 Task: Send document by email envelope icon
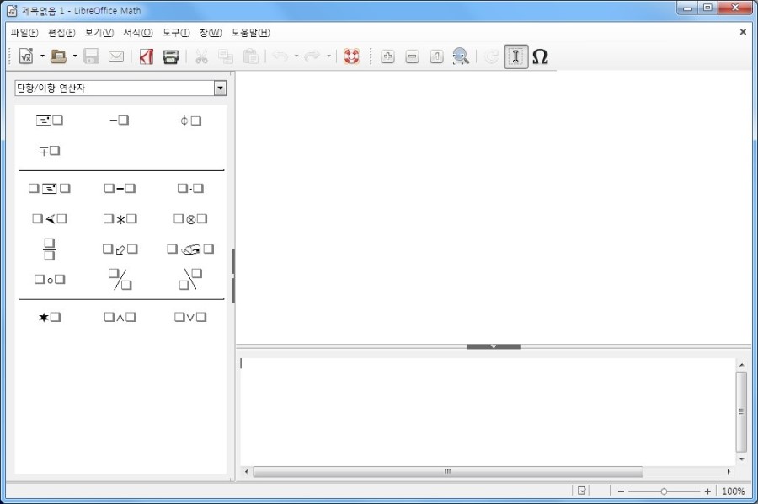116,56
